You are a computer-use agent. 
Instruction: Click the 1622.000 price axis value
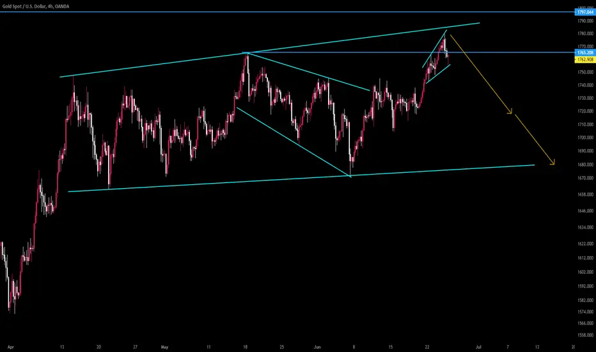pyautogui.click(x=585, y=244)
